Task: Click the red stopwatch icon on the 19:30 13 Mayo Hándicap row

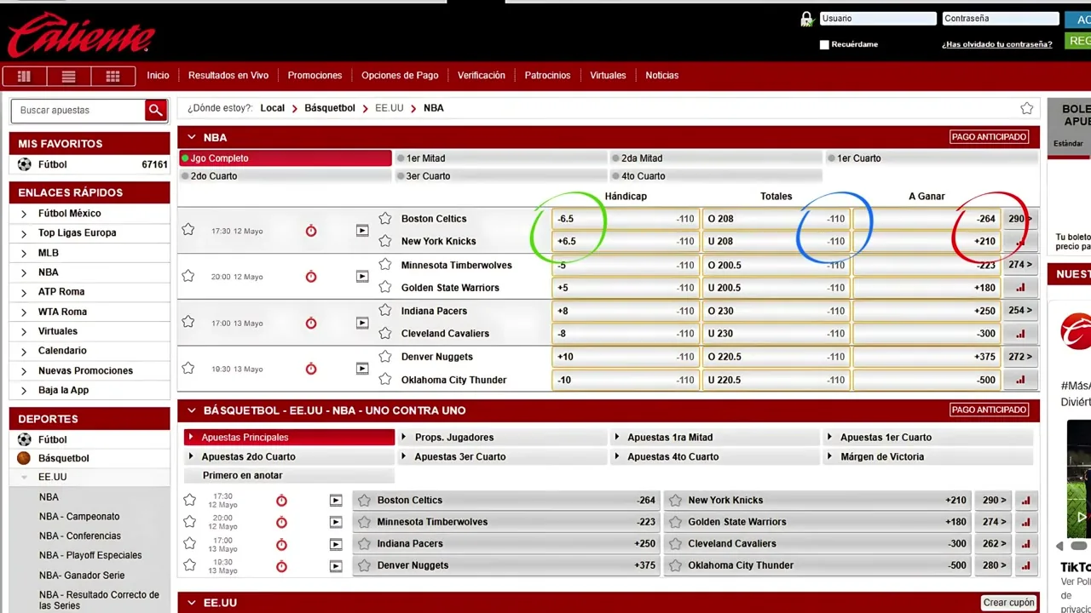Action: coord(311,369)
